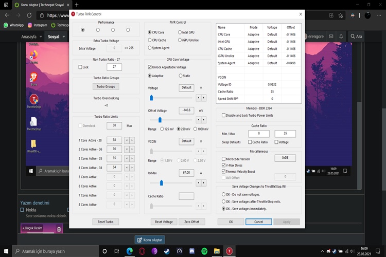Launch Steam from the taskbar
This screenshot has height=257, width=386.
click(x=167, y=251)
